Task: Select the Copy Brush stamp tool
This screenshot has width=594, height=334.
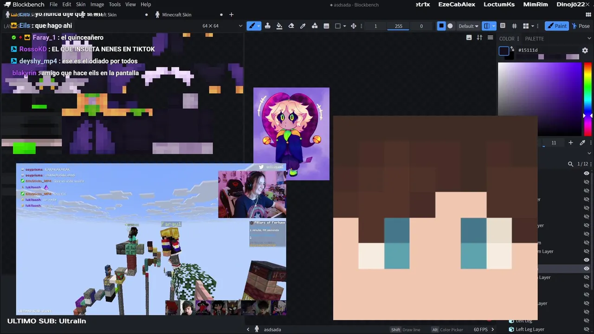Action: tap(268, 26)
